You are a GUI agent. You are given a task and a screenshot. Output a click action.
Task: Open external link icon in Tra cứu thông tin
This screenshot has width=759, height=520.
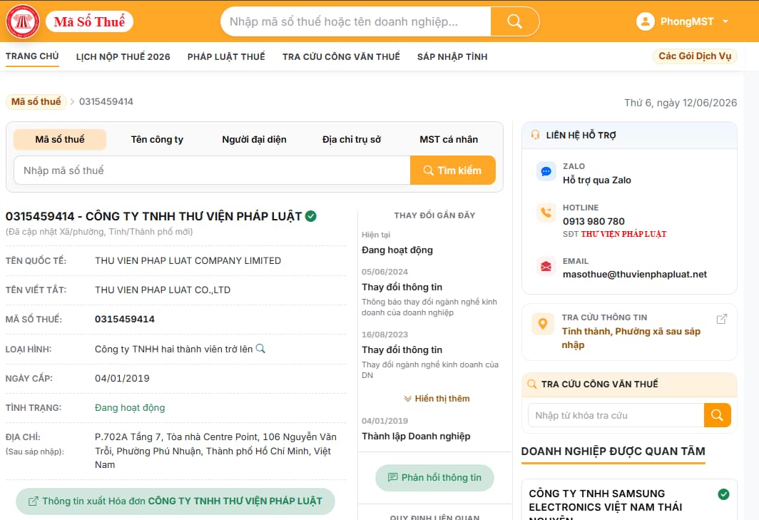pos(721,319)
